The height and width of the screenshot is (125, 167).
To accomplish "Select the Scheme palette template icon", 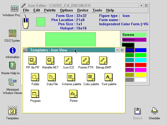I will tap(71, 77).
